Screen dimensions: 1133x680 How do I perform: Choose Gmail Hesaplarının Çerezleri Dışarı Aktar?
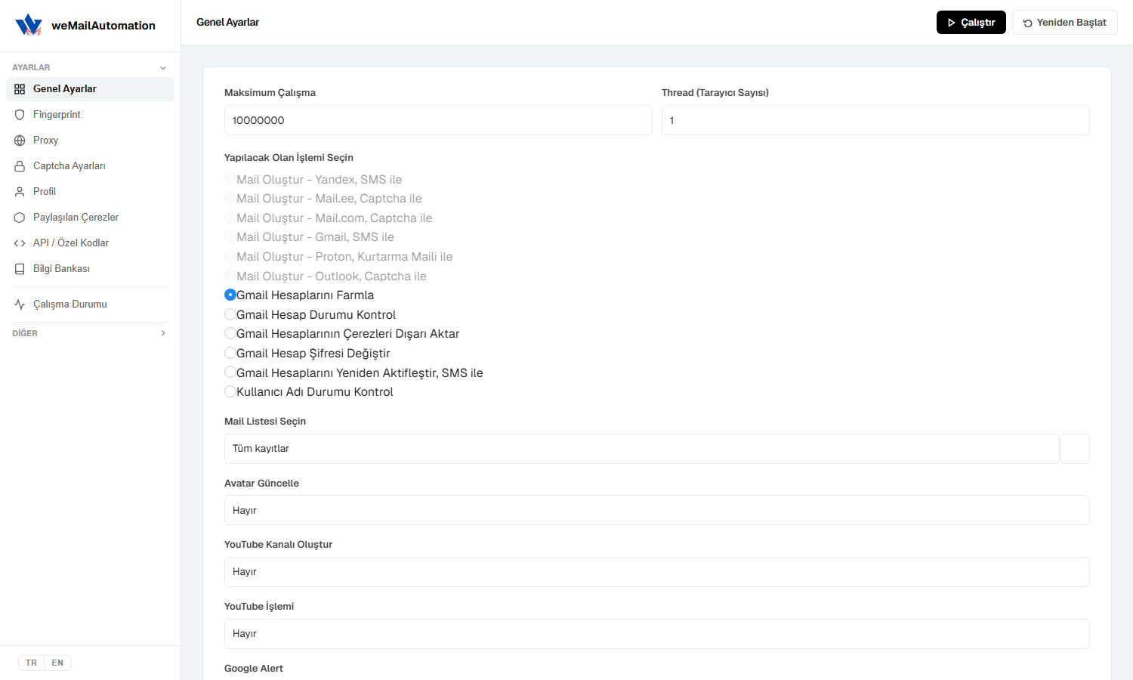(x=230, y=333)
